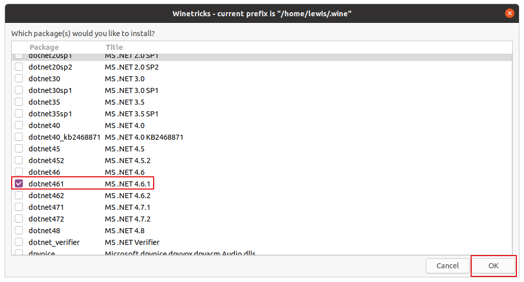The height and width of the screenshot is (282, 524).
Task: Select the dotnet35sp1 checkbox
Action: click(19, 113)
